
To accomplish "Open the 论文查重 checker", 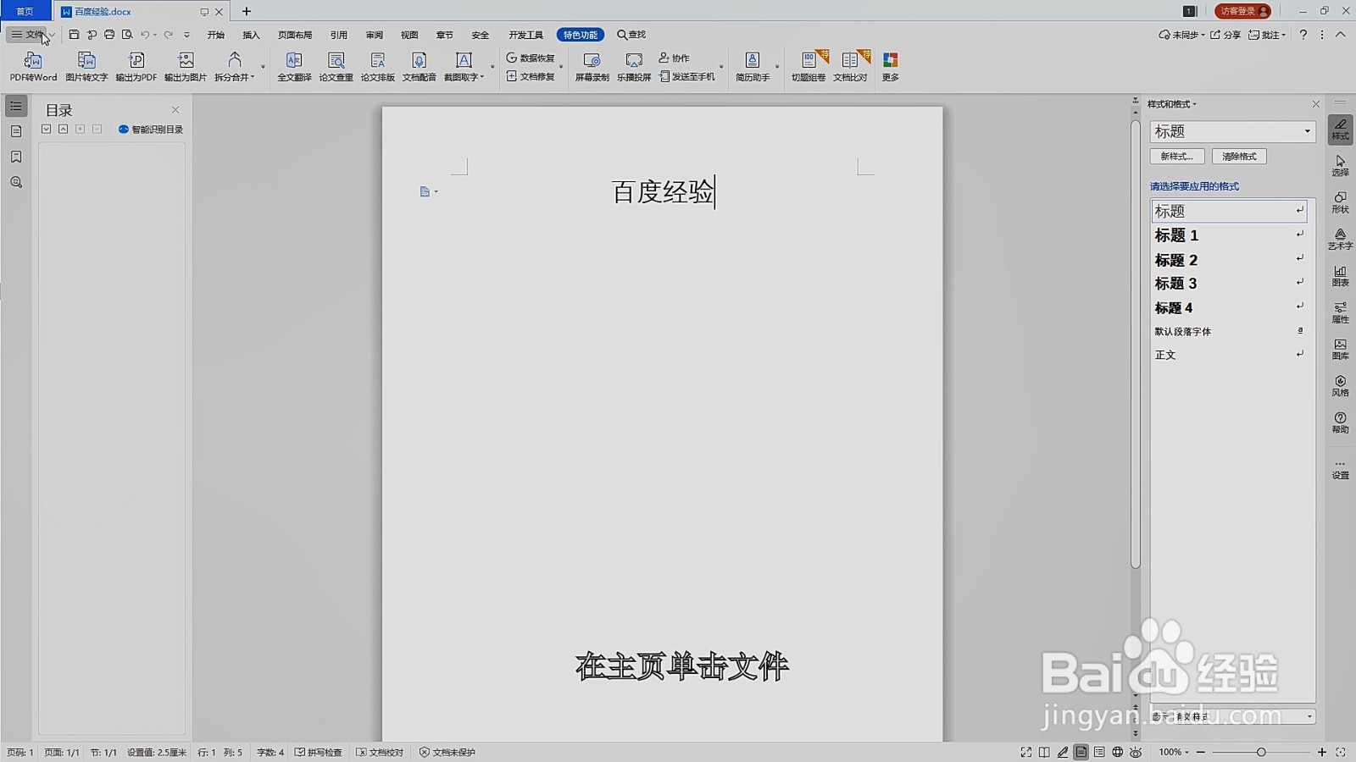I will pos(336,67).
